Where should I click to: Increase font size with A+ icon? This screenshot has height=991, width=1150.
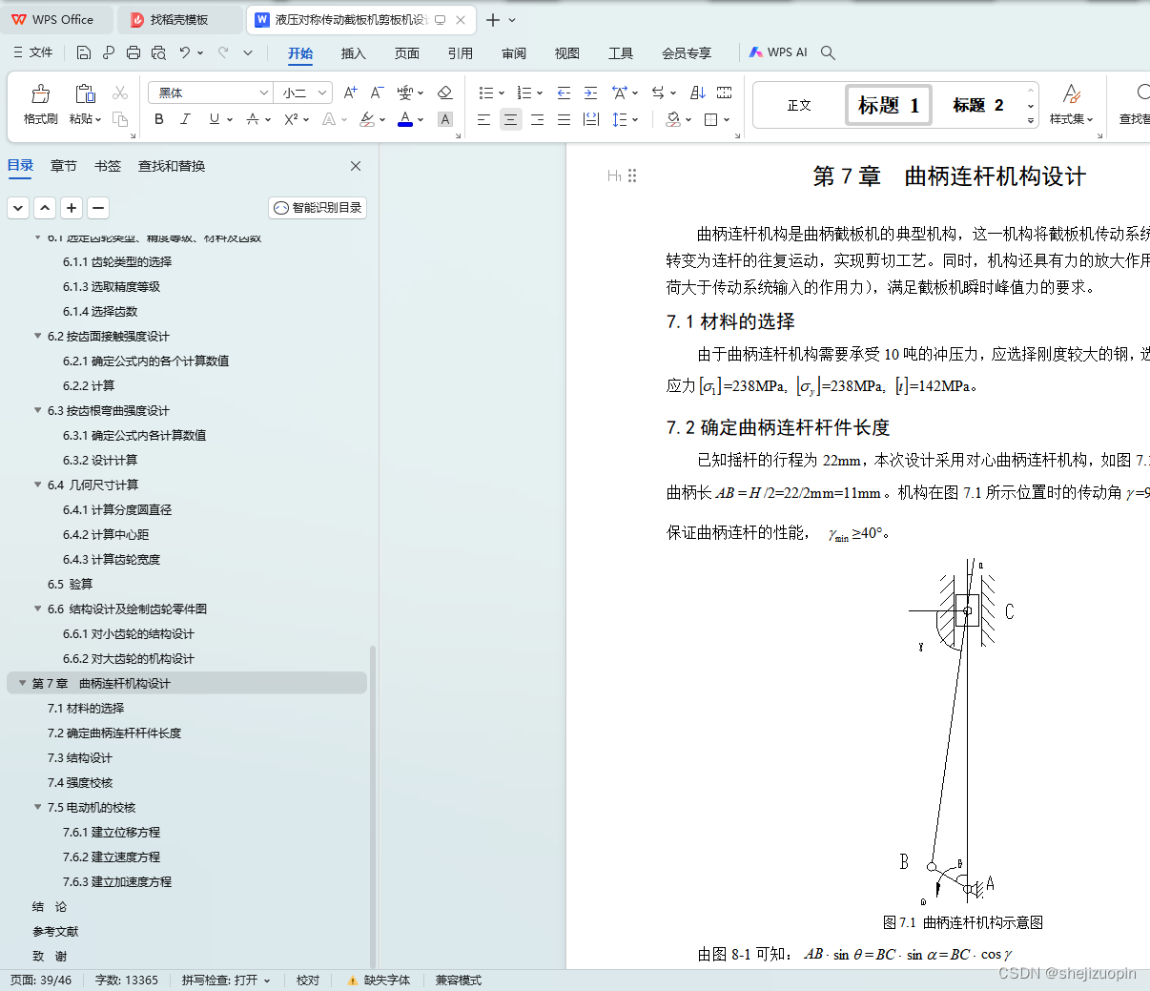350,93
